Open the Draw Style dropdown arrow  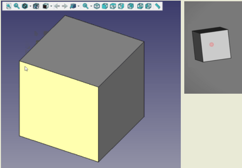click(x=30, y=6)
